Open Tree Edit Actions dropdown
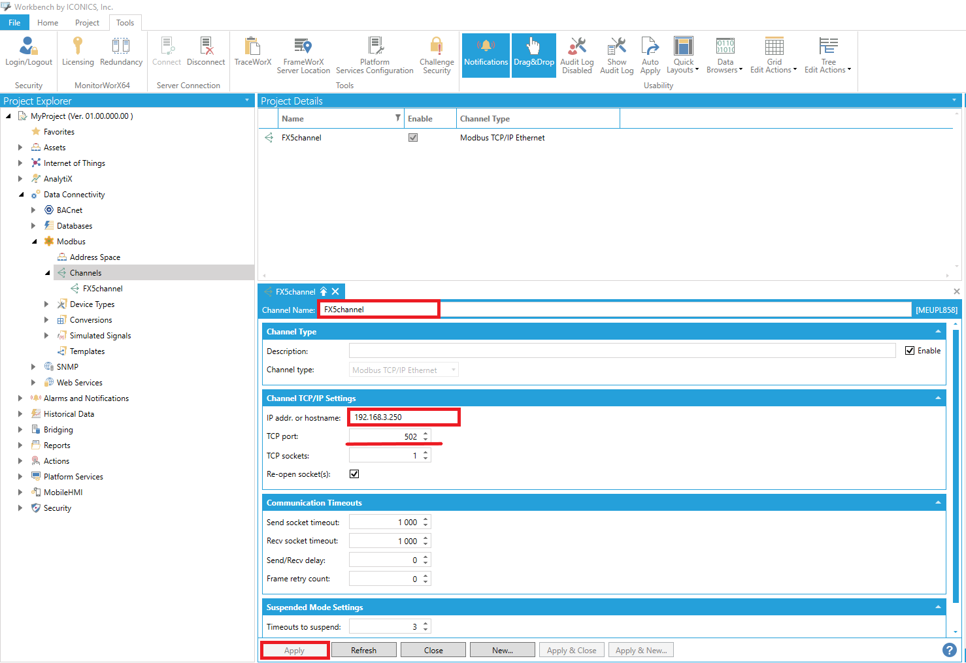The image size is (966, 663). point(828,56)
